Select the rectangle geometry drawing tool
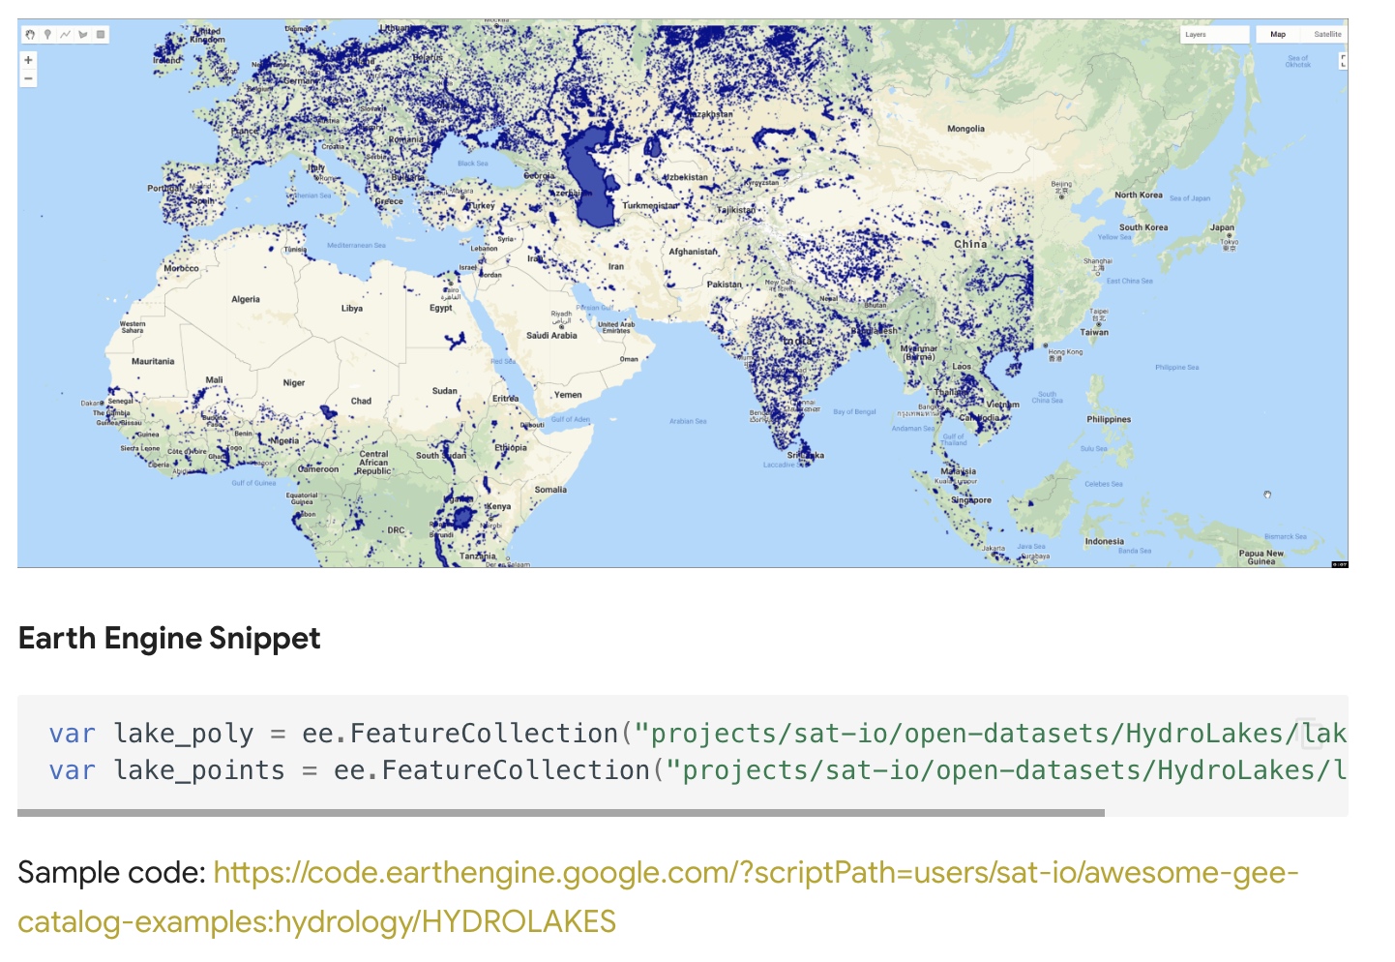 click(103, 34)
